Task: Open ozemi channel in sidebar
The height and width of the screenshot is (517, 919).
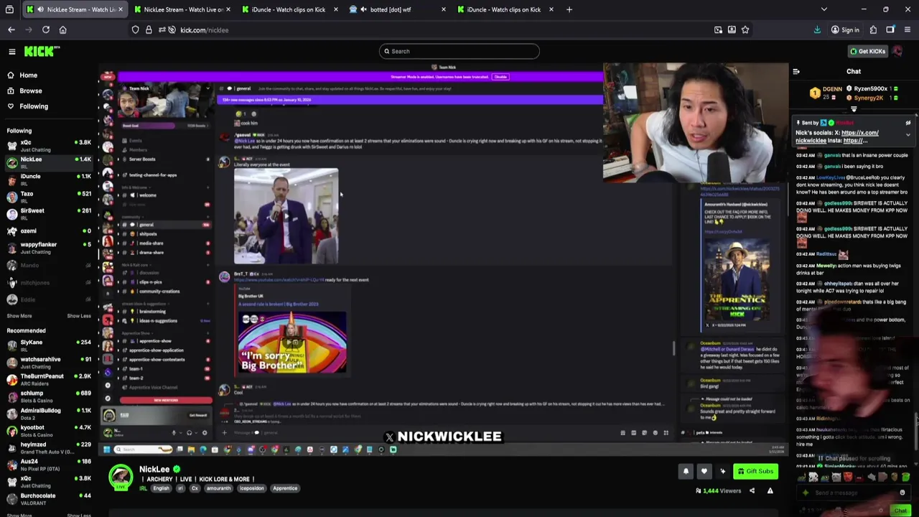Action: click(49, 230)
